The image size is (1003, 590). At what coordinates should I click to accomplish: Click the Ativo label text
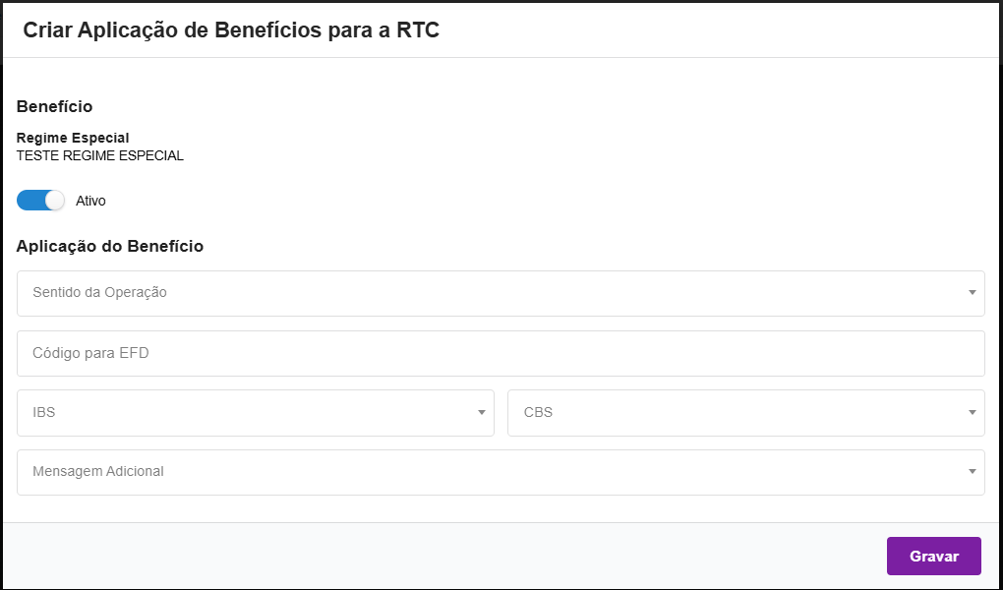[x=91, y=201]
